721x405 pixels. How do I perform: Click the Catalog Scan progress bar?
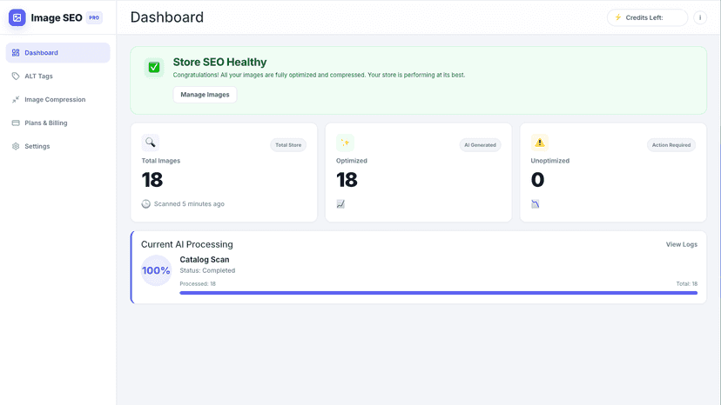pyautogui.click(x=438, y=293)
